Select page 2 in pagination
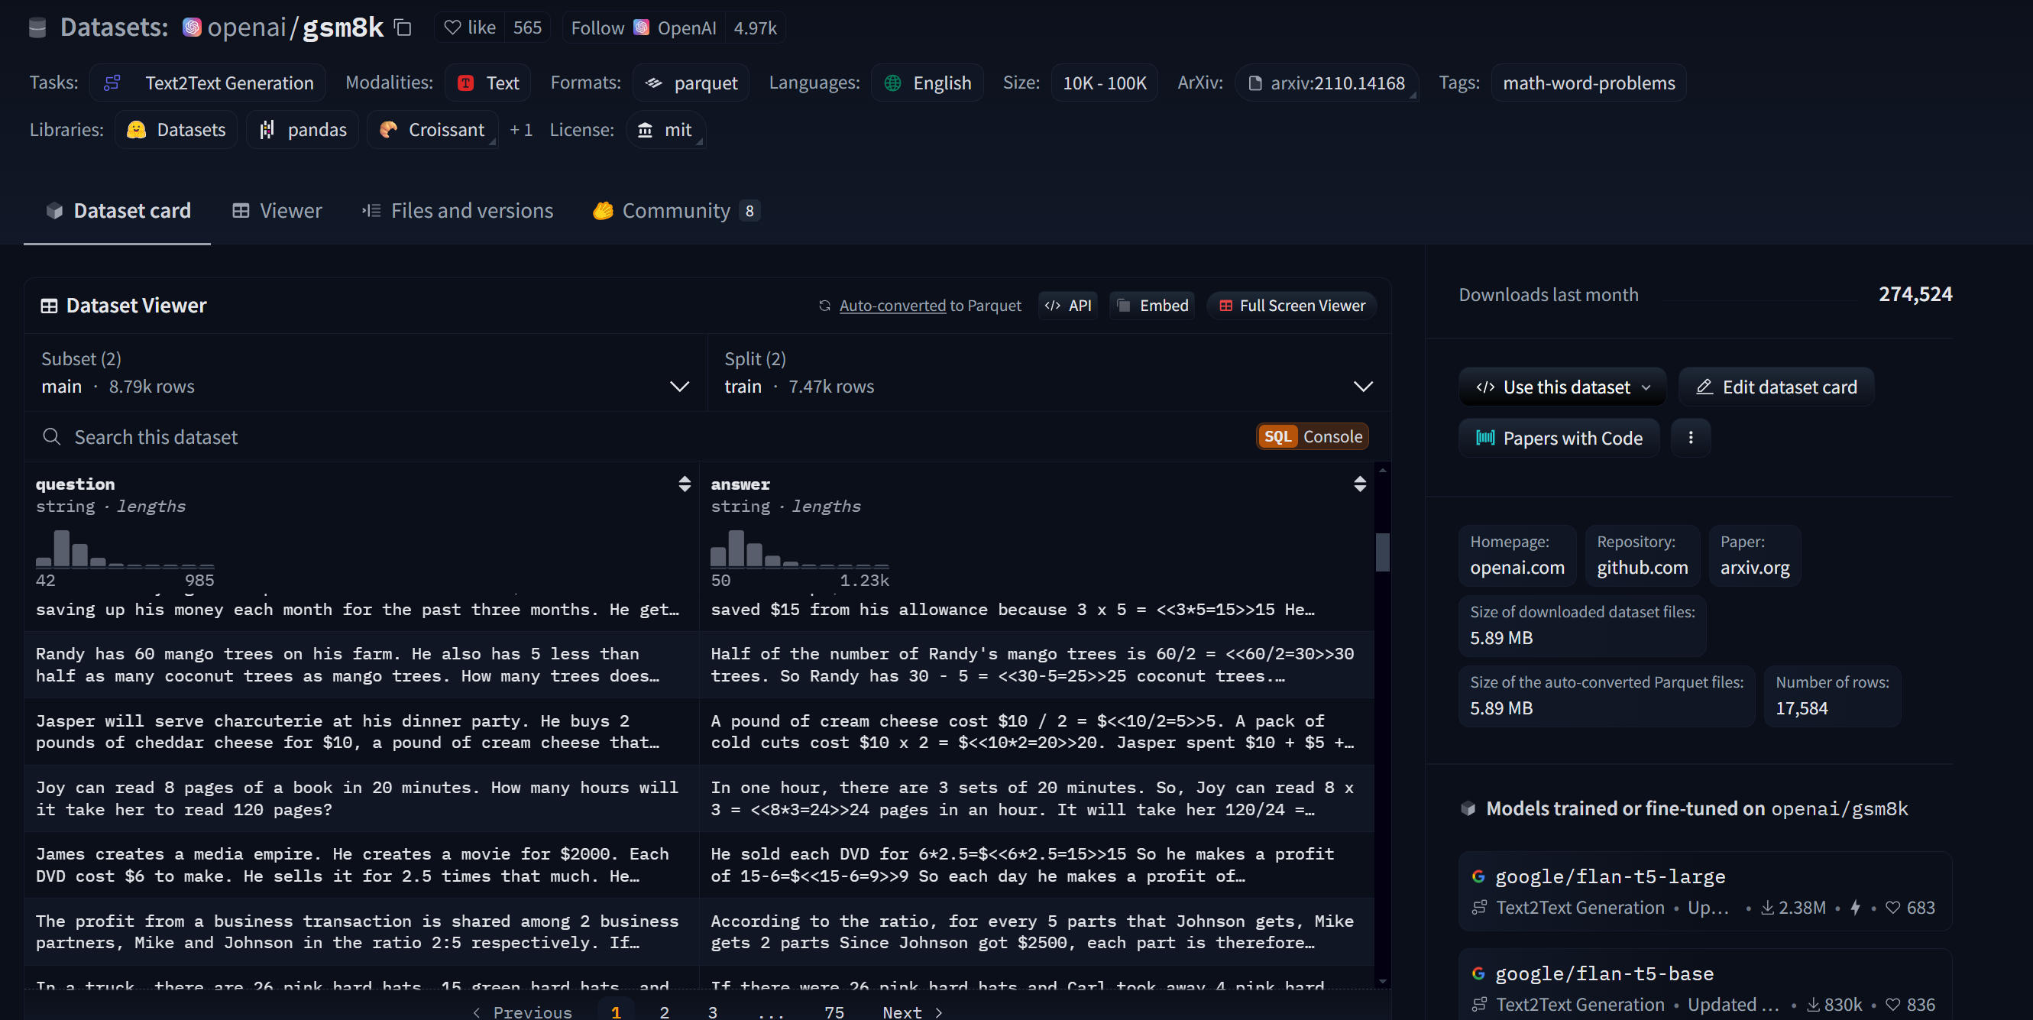The width and height of the screenshot is (2033, 1020). click(x=664, y=1012)
